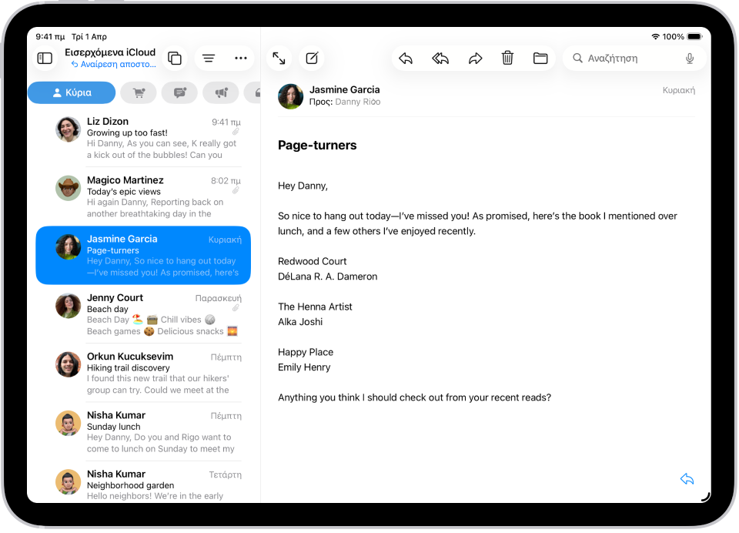
Task: Click The Henna Artist book title
Action: tap(315, 307)
